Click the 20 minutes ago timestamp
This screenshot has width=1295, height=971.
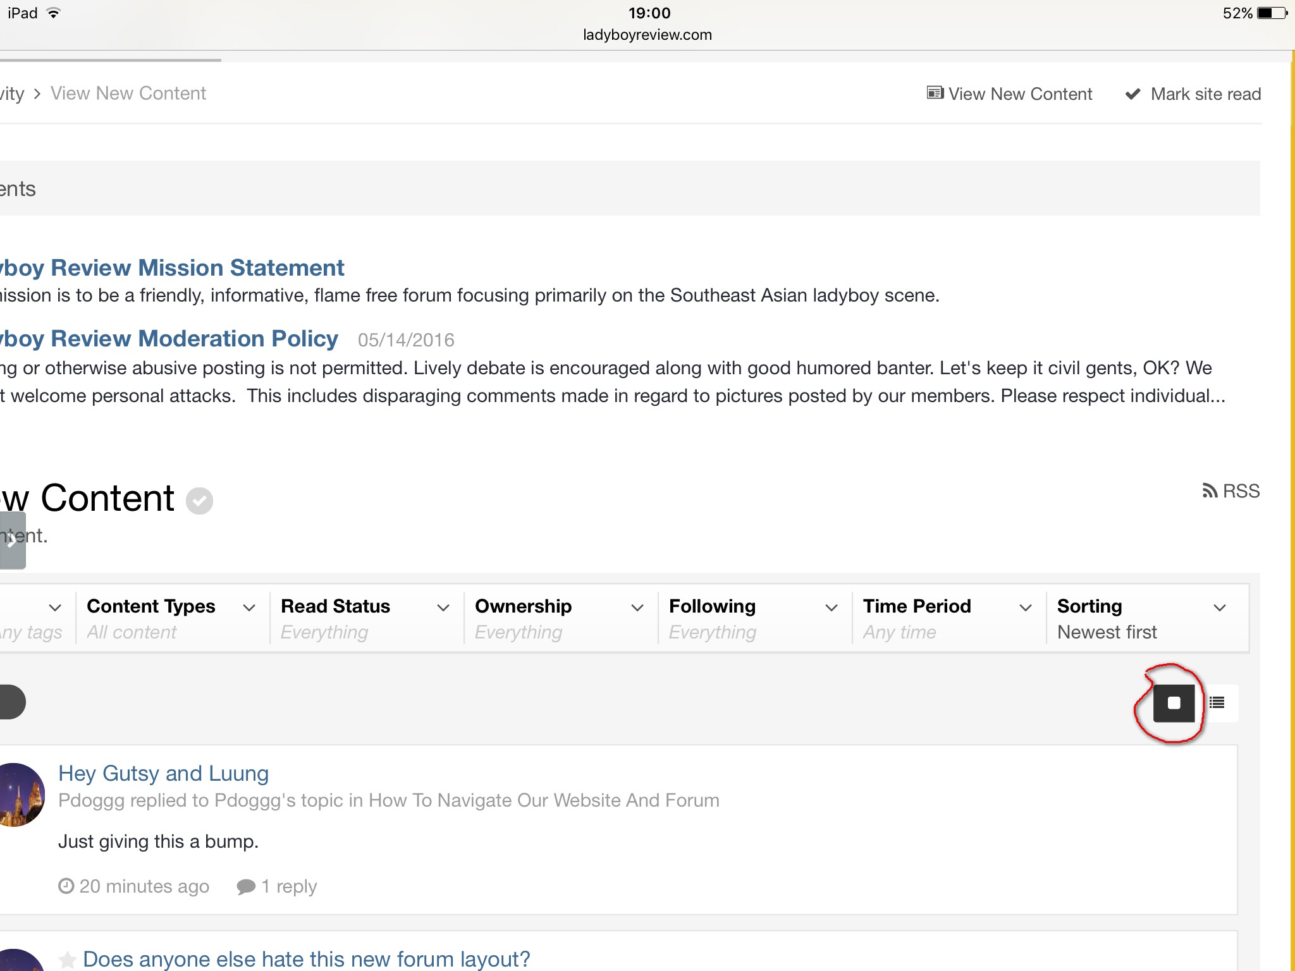click(144, 886)
